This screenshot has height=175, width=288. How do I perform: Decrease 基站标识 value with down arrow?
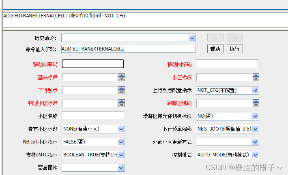tap(122, 79)
